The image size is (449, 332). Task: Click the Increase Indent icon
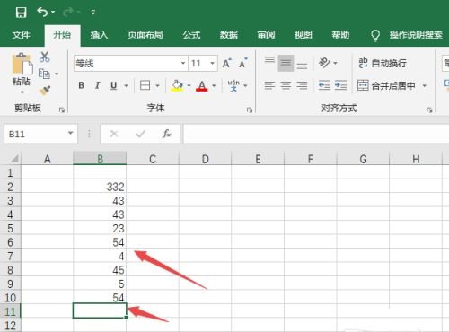[x=340, y=85]
